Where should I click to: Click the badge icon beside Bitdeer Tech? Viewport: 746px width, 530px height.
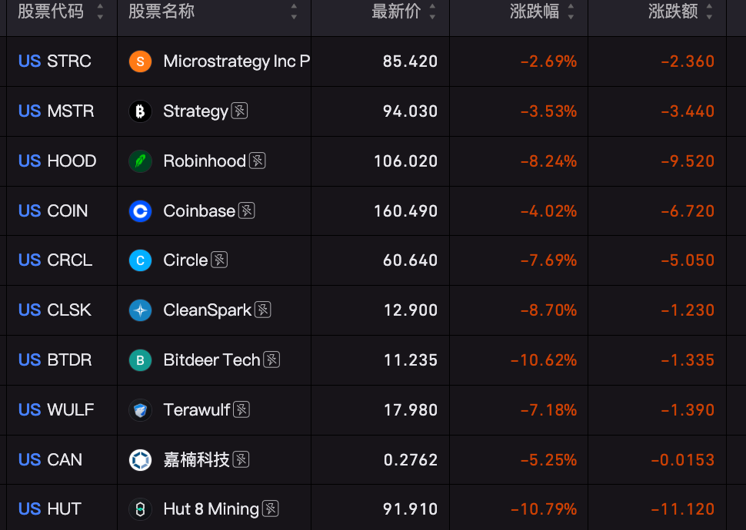click(271, 359)
